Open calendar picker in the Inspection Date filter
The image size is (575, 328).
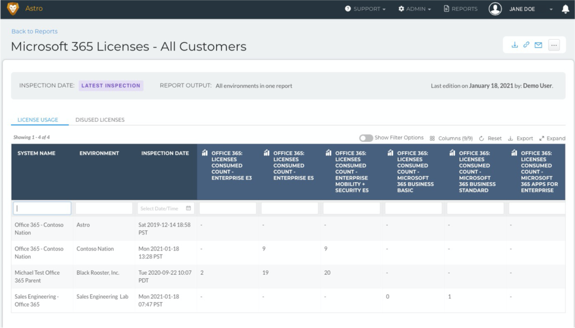tap(189, 209)
